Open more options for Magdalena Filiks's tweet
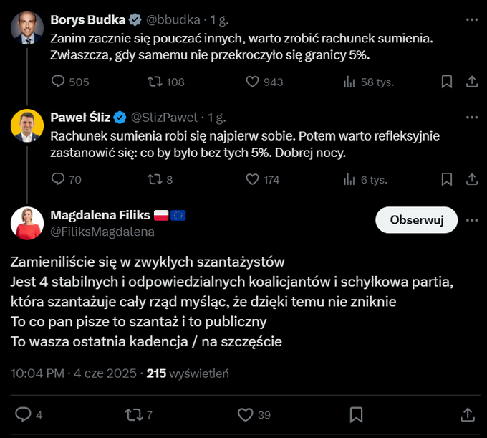487x438 pixels. (x=471, y=220)
